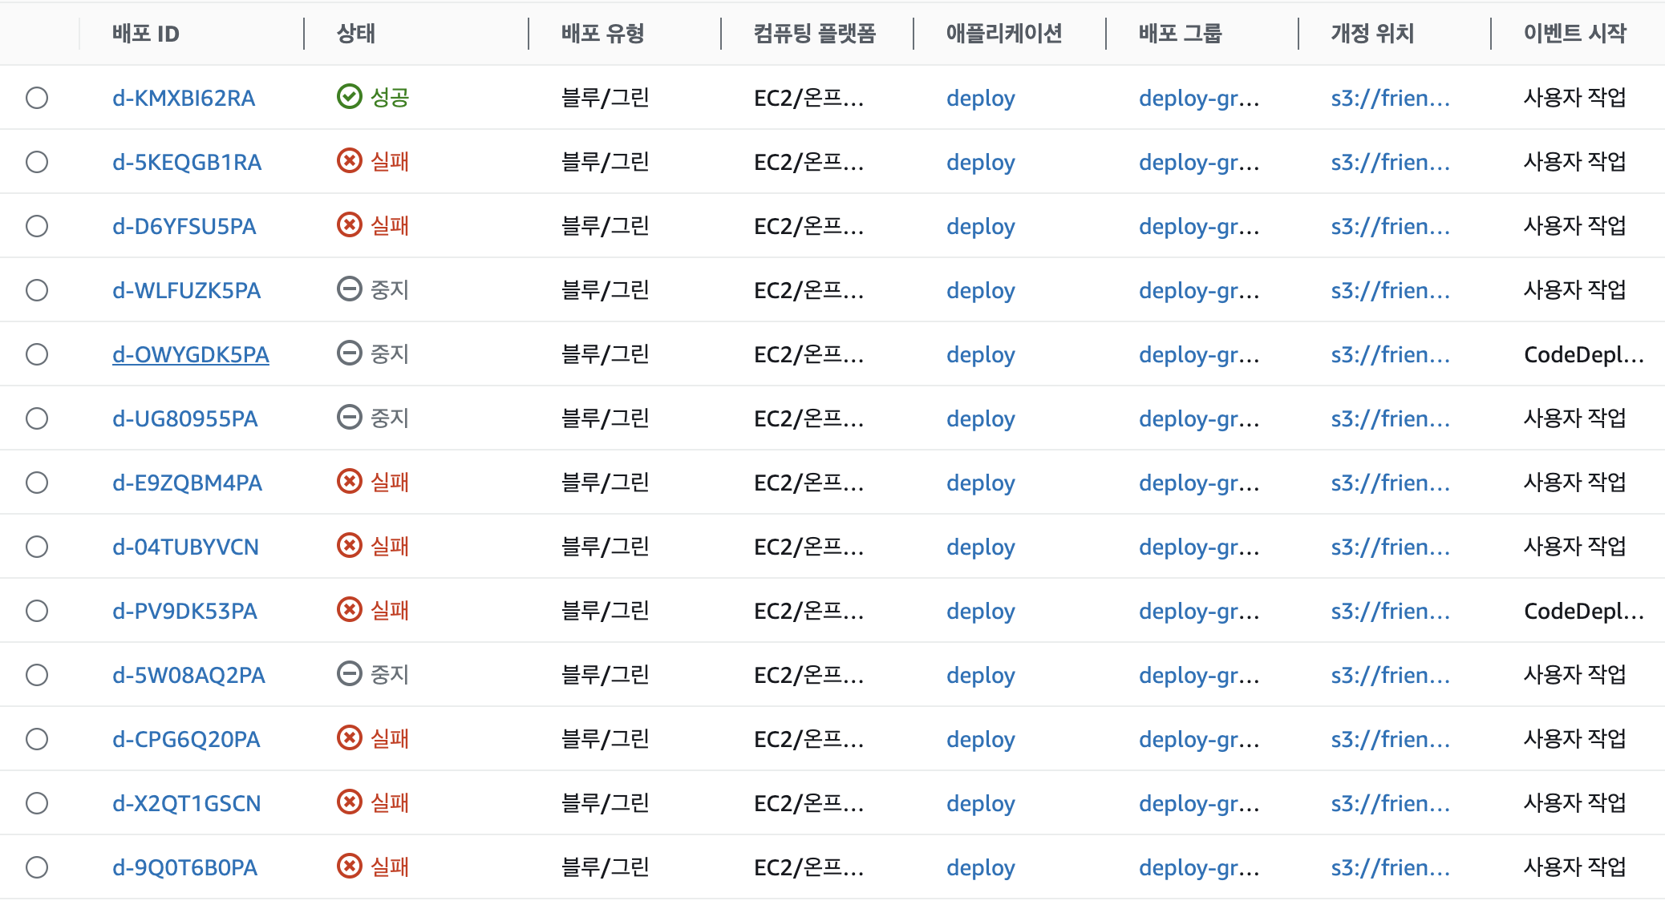Viewport: 1665px width, 917px height.
Task: Click the failed status icon for d-9Q0T6B0PA
Action: (x=349, y=867)
